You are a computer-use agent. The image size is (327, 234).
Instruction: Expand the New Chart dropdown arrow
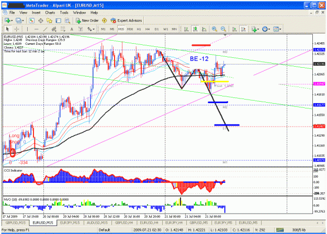pyautogui.click(x=12, y=20)
